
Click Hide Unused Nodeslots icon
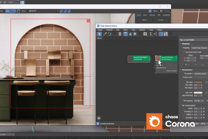tap(130, 34)
